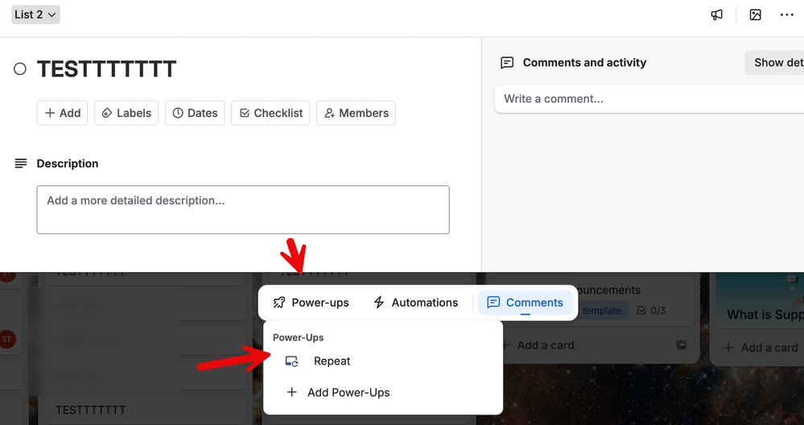Select Add Power-Ups menu item
804x425 pixels.
point(382,393)
